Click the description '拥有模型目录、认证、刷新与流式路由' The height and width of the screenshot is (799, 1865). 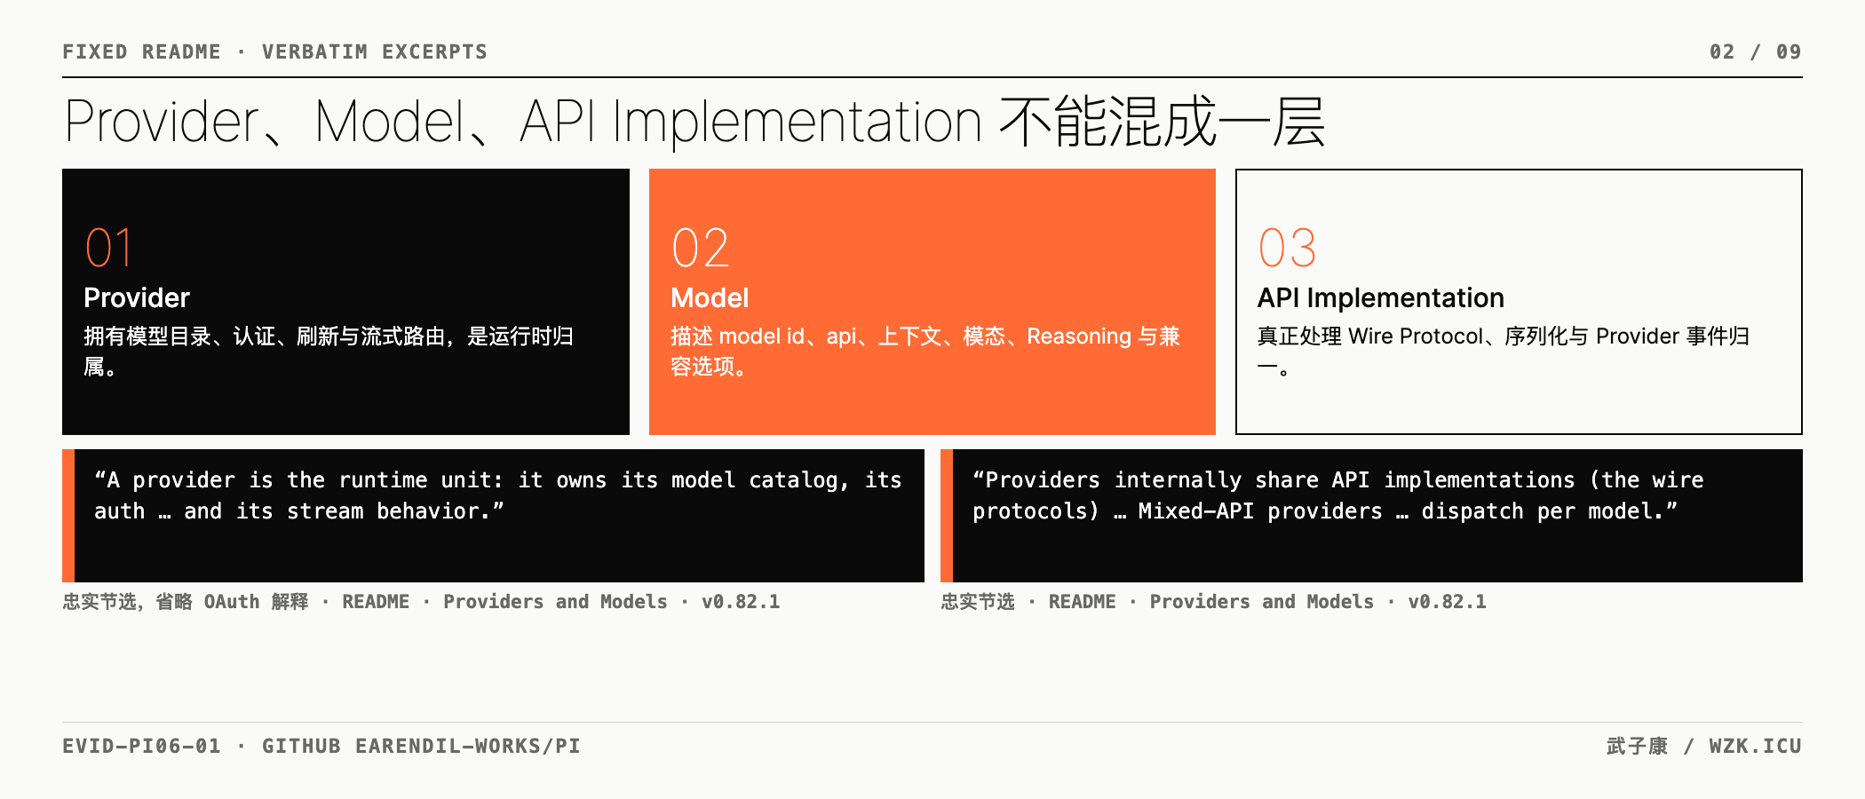(x=329, y=352)
